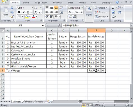Image resolution: width=133 pixels, height=107 pixels.
Task: Switch to Page Layout tab
Action: pos(41,3)
